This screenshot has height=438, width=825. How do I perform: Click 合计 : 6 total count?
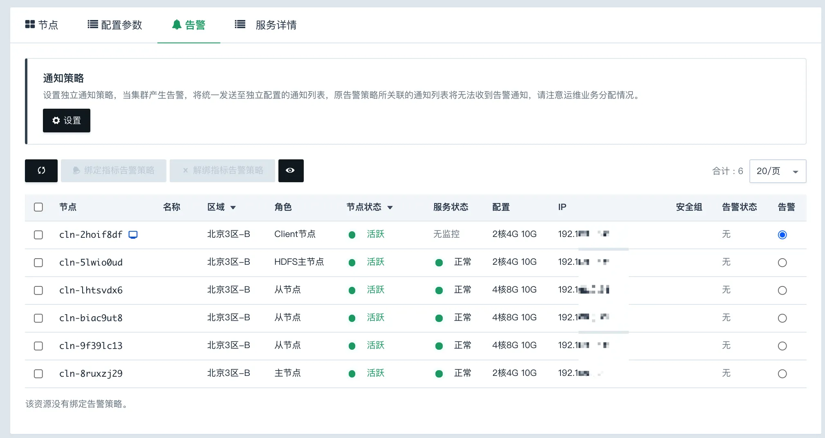point(727,171)
